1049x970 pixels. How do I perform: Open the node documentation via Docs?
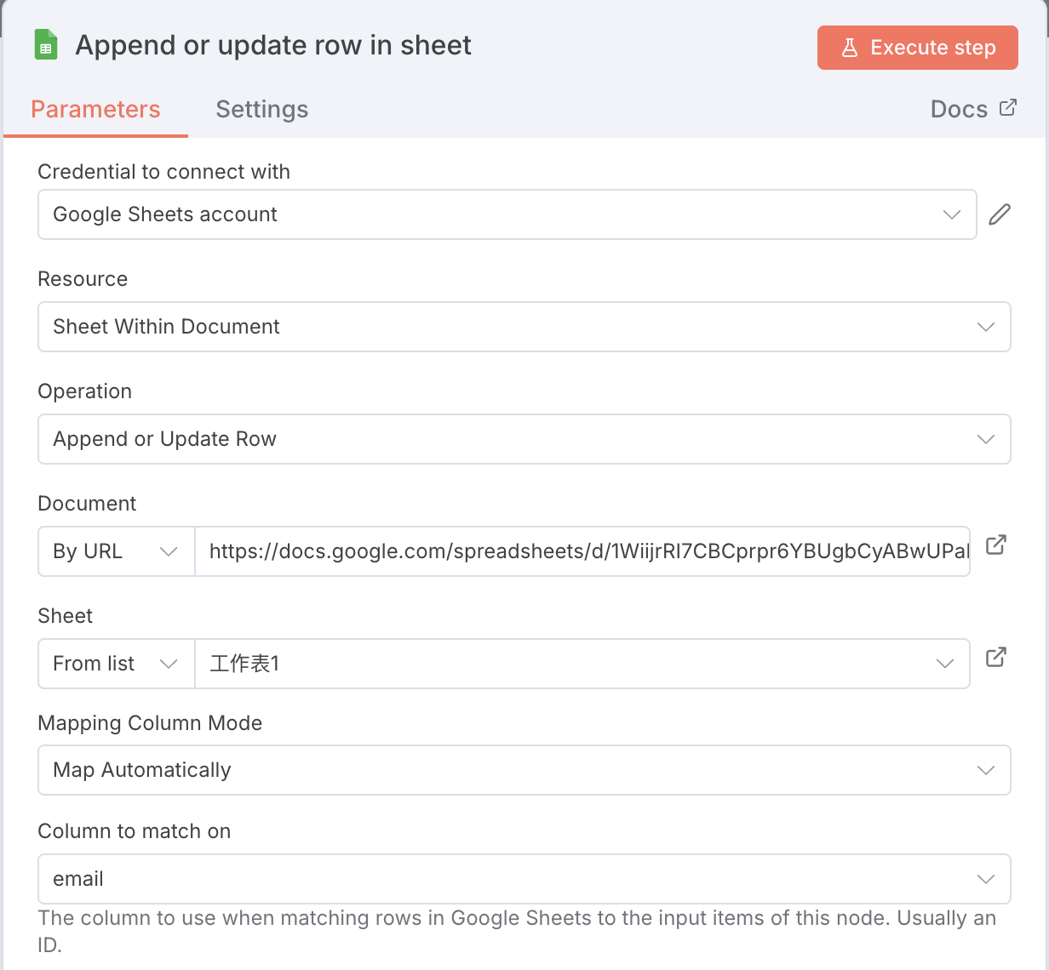[x=959, y=109]
